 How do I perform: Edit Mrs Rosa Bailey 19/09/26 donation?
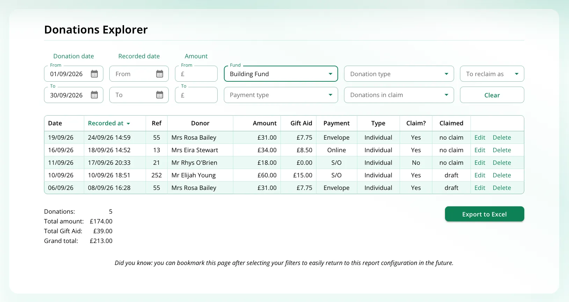[480, 138]
